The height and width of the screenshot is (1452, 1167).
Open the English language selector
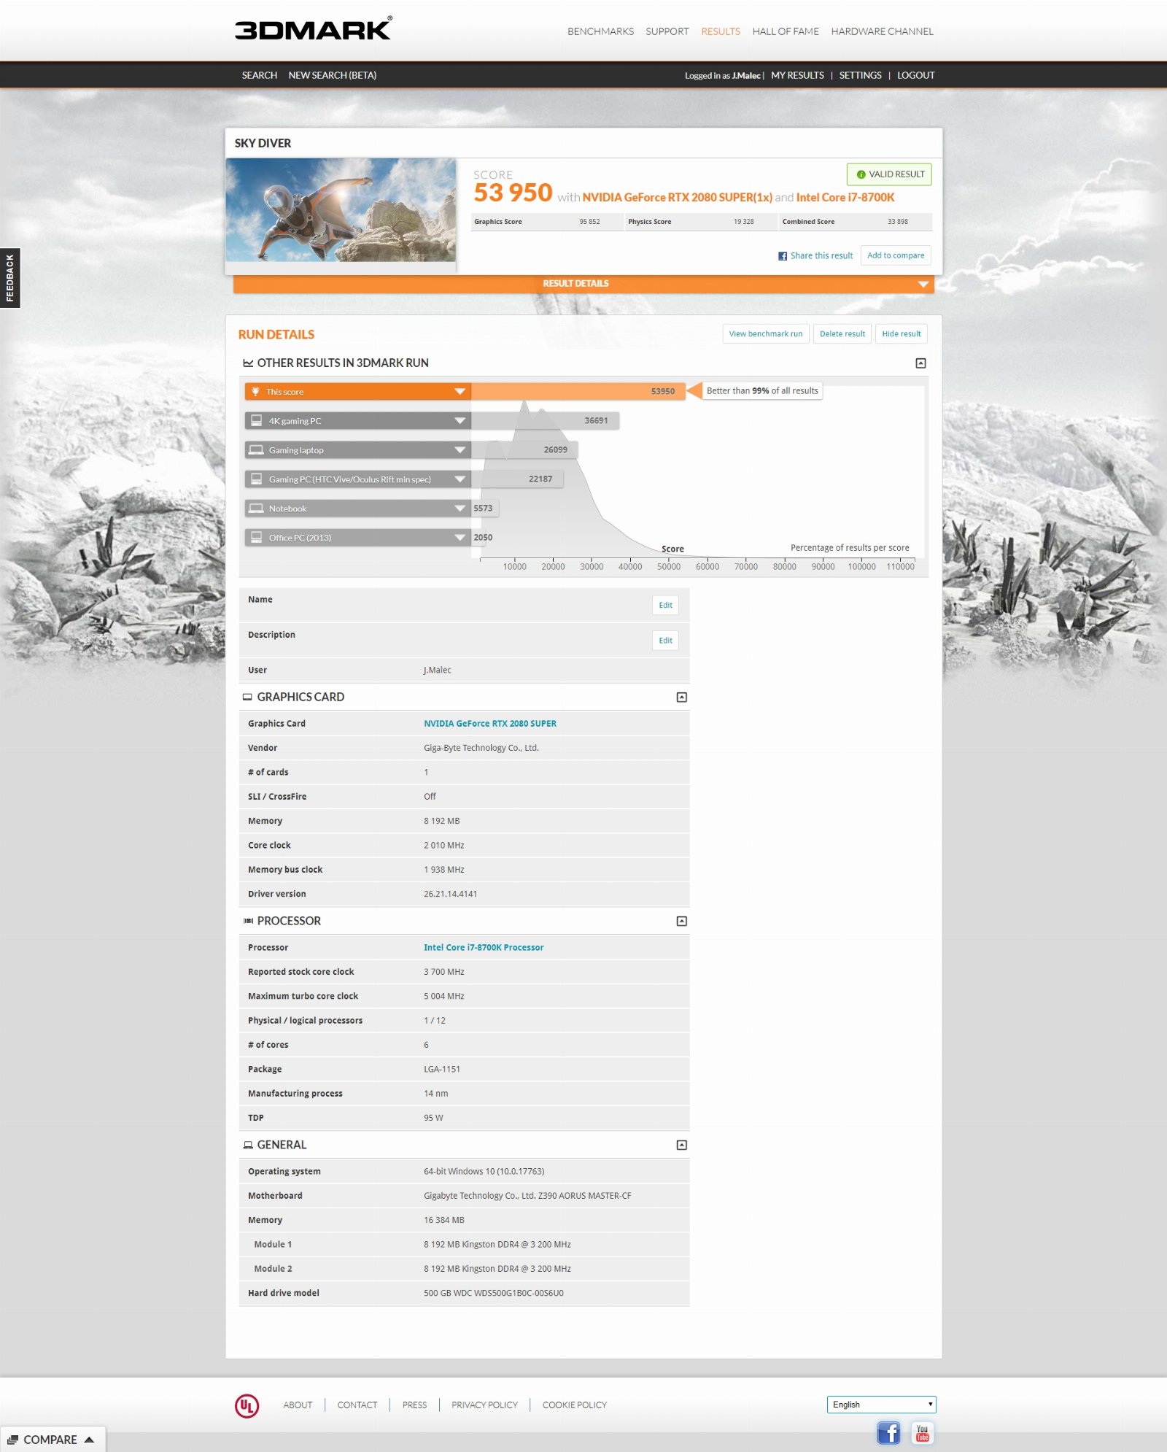[881, 1405]
